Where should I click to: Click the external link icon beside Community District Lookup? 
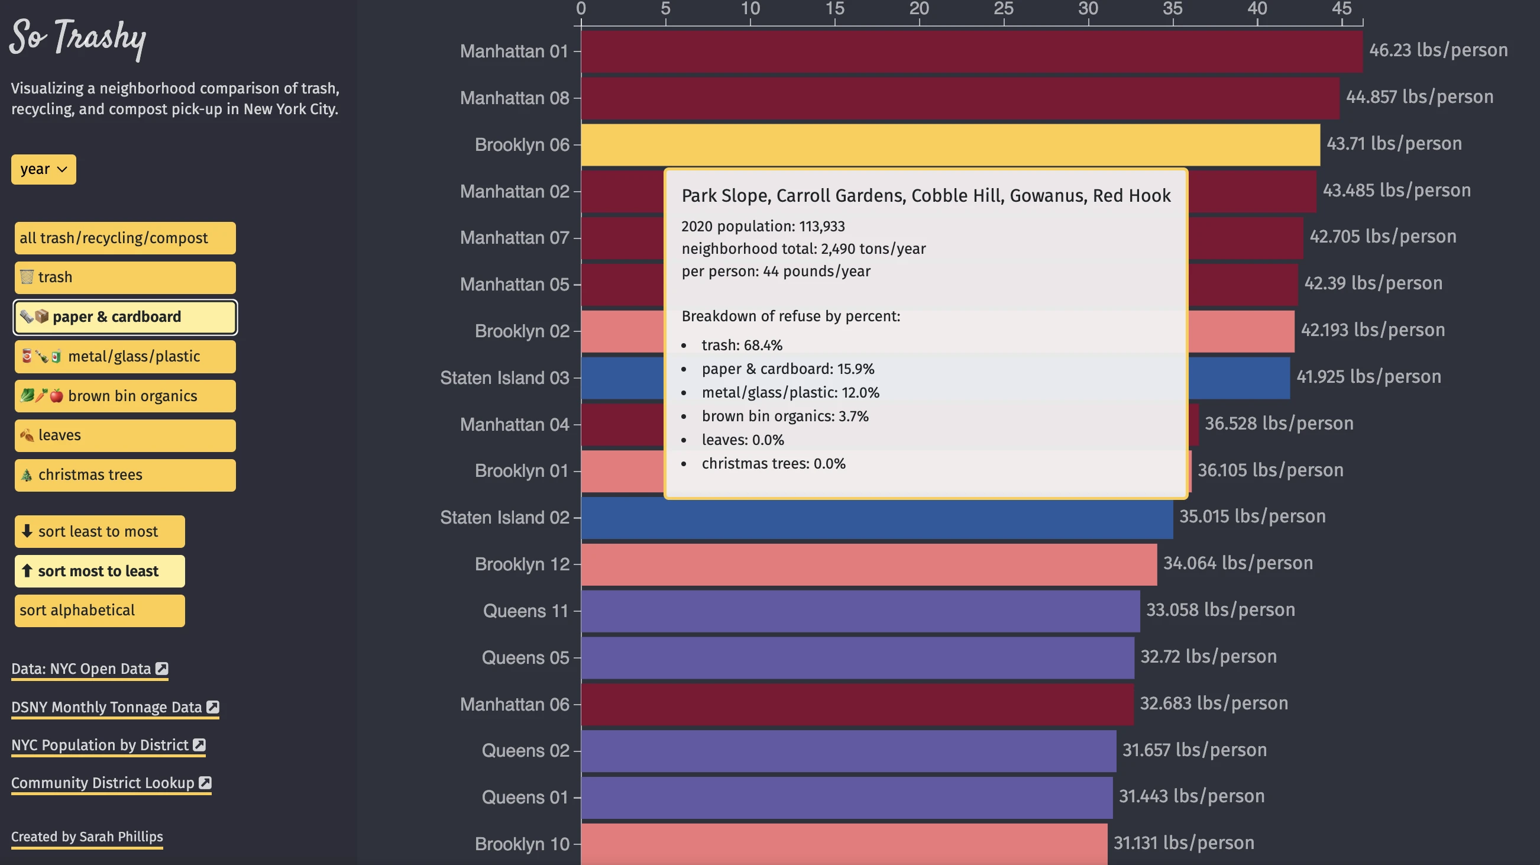[x=205, y=782]
